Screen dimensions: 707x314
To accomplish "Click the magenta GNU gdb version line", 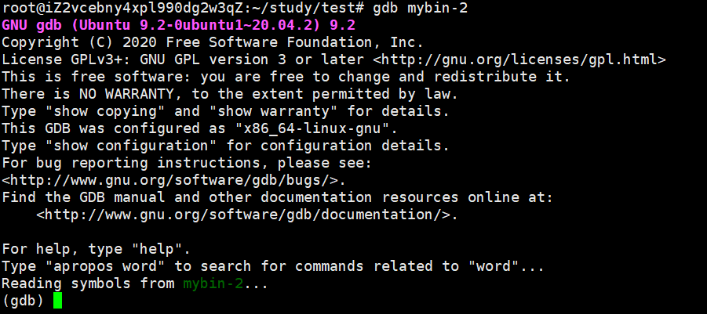I will 179,25.
